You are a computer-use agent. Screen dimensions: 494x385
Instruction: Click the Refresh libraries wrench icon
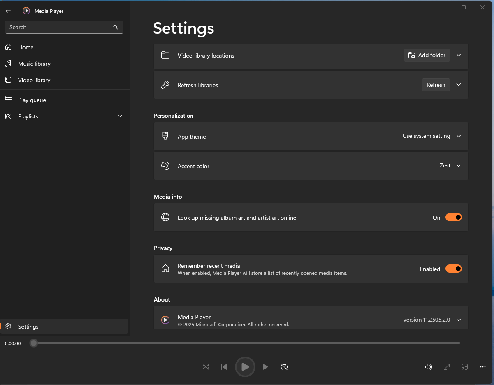(x=165, y=85)
